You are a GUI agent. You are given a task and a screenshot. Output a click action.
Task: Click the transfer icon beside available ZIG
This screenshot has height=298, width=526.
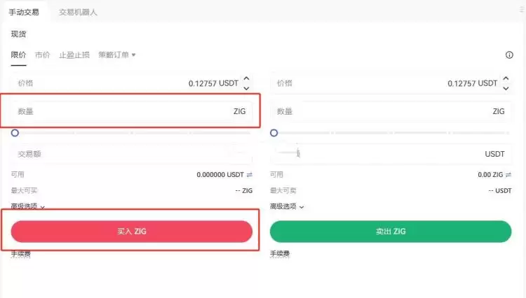tap(508, 174)
